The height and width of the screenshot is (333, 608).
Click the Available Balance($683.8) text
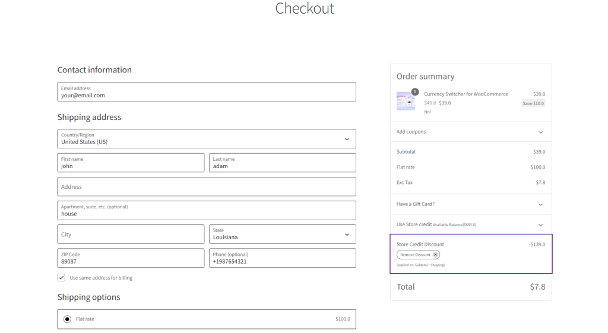(x=454, y=225)
